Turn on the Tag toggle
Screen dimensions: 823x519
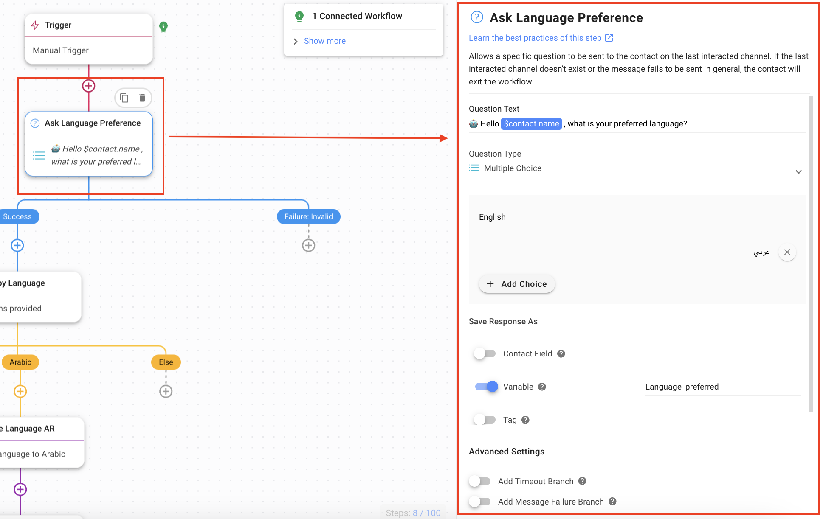tap(485, 420)
